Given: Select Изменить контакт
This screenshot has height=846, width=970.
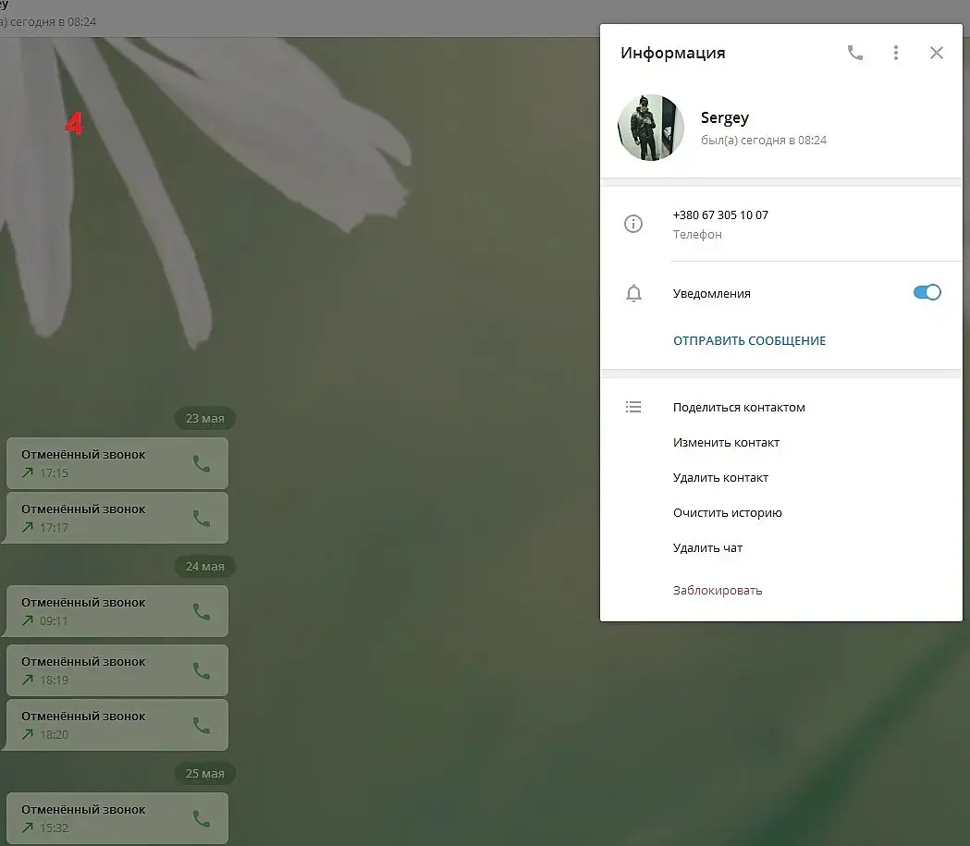Looking at the screenshot, I should coord(726,443).
